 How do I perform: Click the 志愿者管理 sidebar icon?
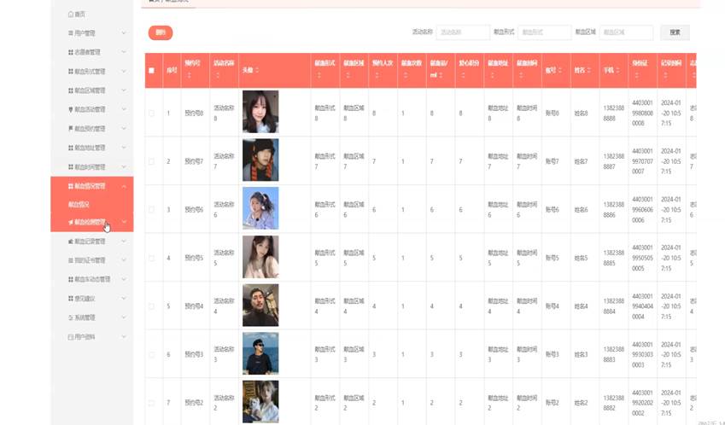coord(71,52)
